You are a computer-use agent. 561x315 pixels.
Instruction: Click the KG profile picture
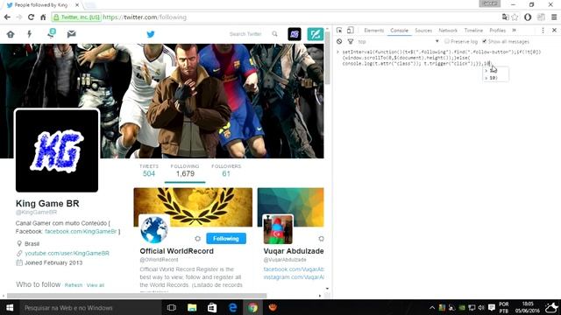pos(57,150)
